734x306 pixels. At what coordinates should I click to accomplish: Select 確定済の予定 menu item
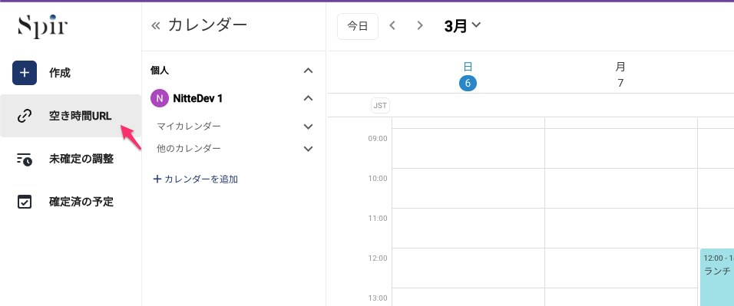click(71, 202)
